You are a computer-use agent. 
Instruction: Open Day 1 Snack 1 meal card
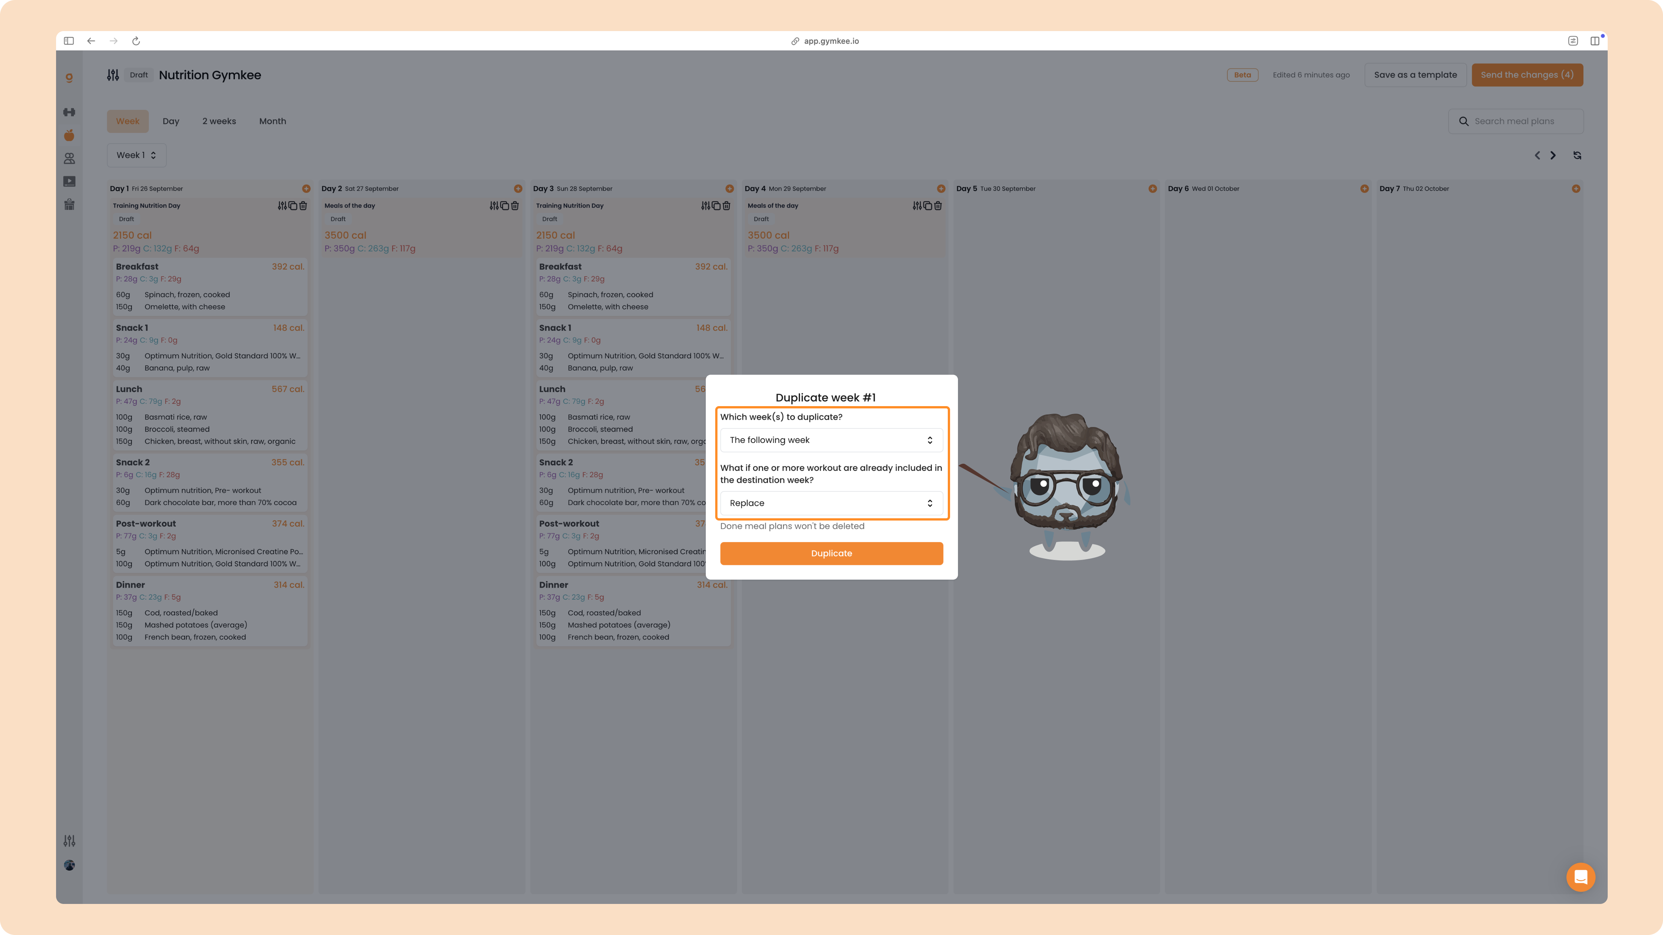coord(210,348)
